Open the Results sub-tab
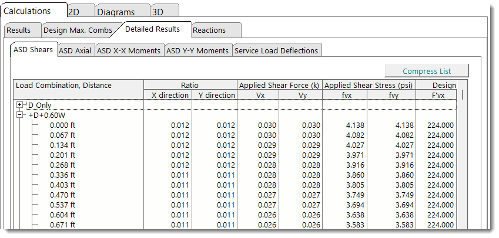499x238 pixels. pyautogui.click(x=19, y=30)
